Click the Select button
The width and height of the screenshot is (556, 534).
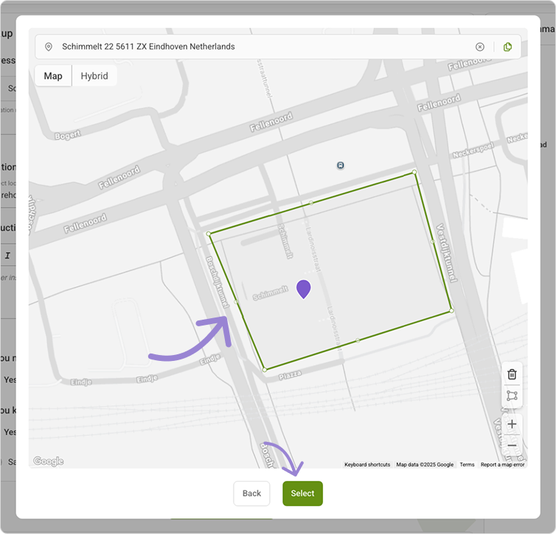click(302, 493)
